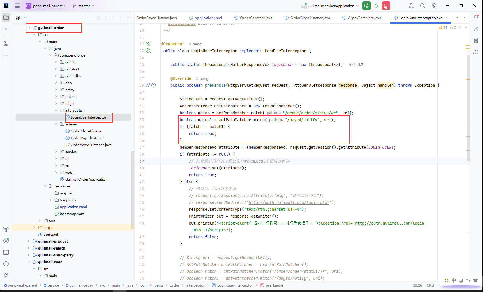Select opened file in project tree
483x292 pixels.
point(98,18)
